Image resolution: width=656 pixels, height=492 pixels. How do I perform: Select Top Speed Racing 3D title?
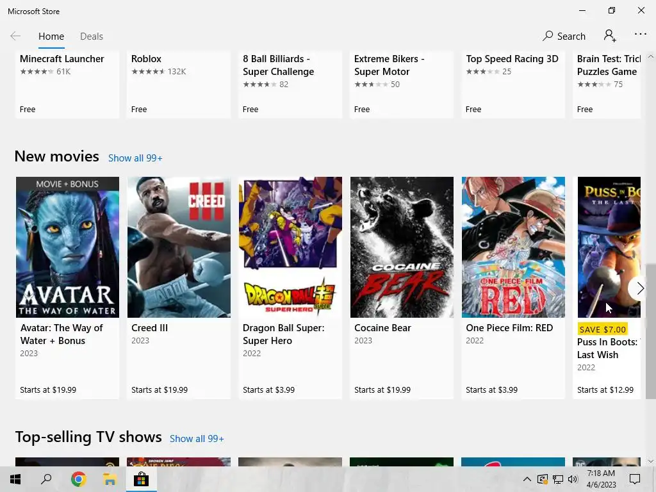[x=512, y=59]
